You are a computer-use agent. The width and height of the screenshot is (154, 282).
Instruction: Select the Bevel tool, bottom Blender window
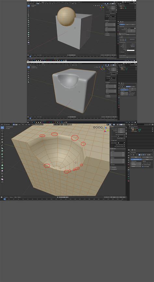[x=2, y=157]
